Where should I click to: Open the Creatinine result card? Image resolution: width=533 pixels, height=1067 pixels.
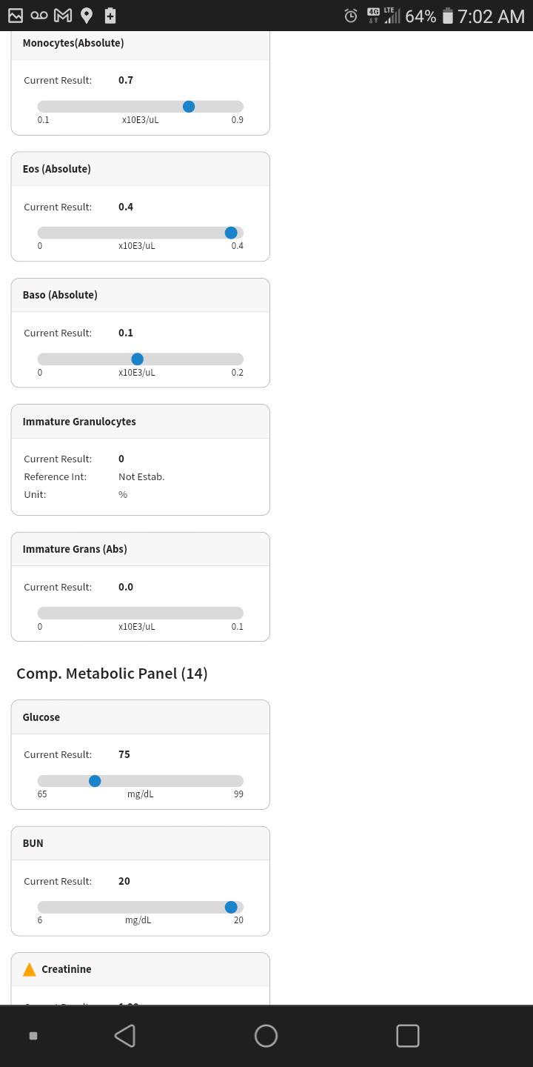pyautogui.click(x=141, y=979)
